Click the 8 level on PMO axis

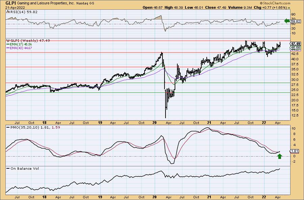[x=294, y=134]
